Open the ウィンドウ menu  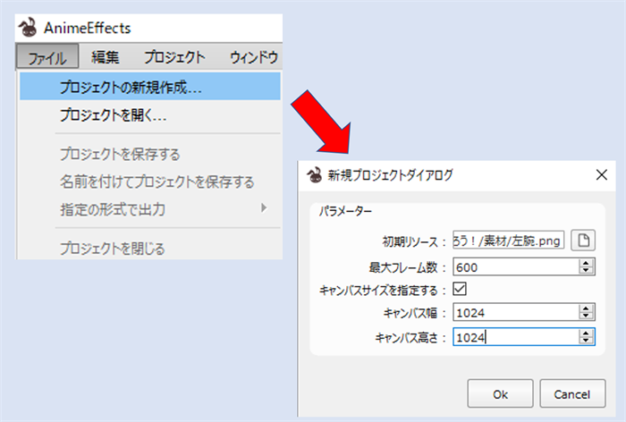(253, 57)
